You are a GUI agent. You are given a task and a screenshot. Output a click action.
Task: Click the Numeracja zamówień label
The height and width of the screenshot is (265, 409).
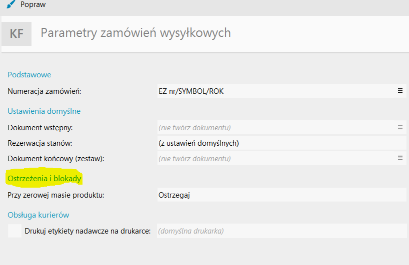point(44,91)
